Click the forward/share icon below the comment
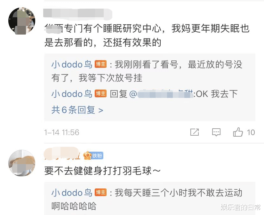 pos(195,132)
